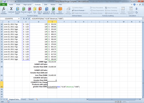Click zoom out minus button

128,102
